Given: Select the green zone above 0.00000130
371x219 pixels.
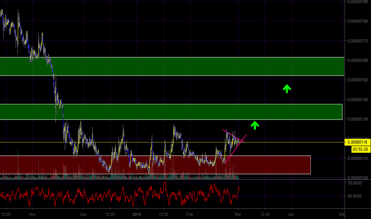Looking at the screenshot, I should point(171,112).
